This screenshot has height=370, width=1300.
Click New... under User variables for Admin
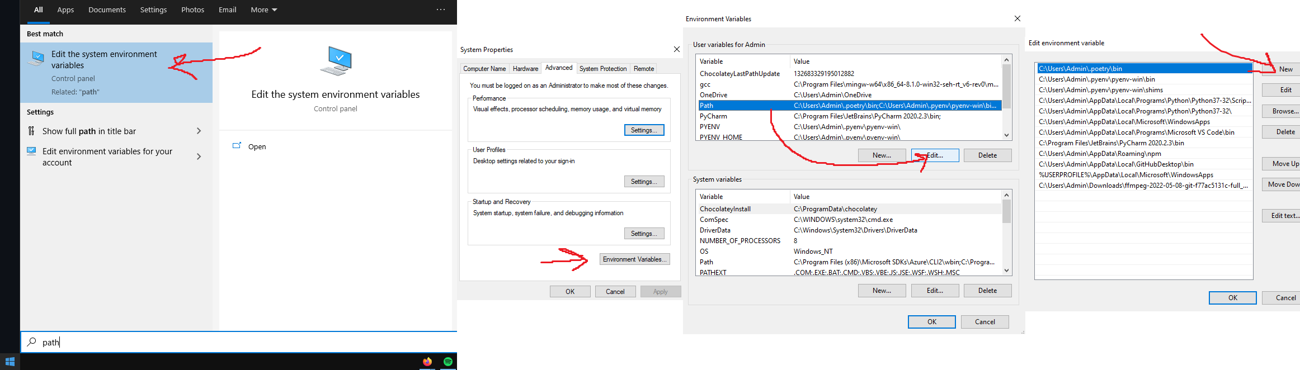[x=882, y=155]
